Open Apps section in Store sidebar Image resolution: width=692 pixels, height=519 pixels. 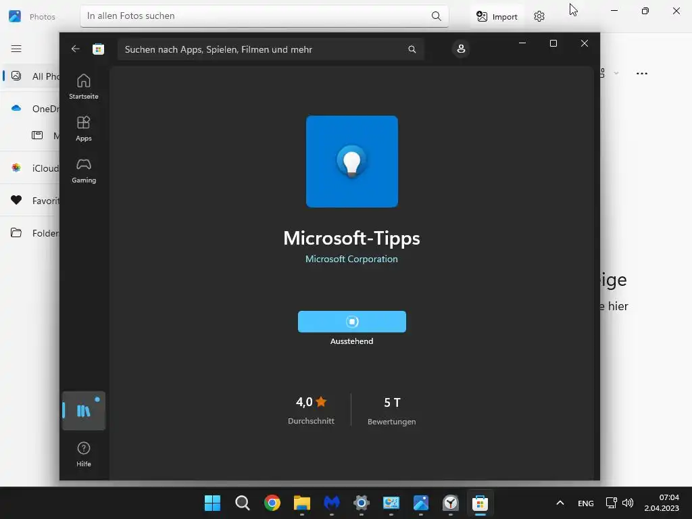83,128
